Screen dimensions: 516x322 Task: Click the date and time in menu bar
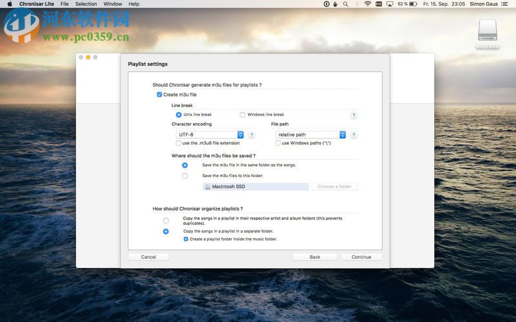click(444, 4)
